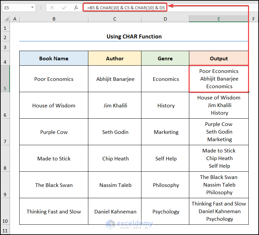The width and height of the screenshot is (259, 235).
Task: Select output cell starting with The Black Swan
Action: 219,185
